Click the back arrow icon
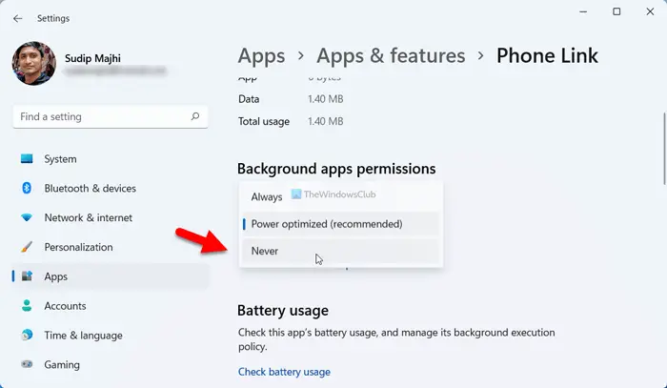This screenshot has height=388, width=667. pyautogui.click(x=17, y=18)
